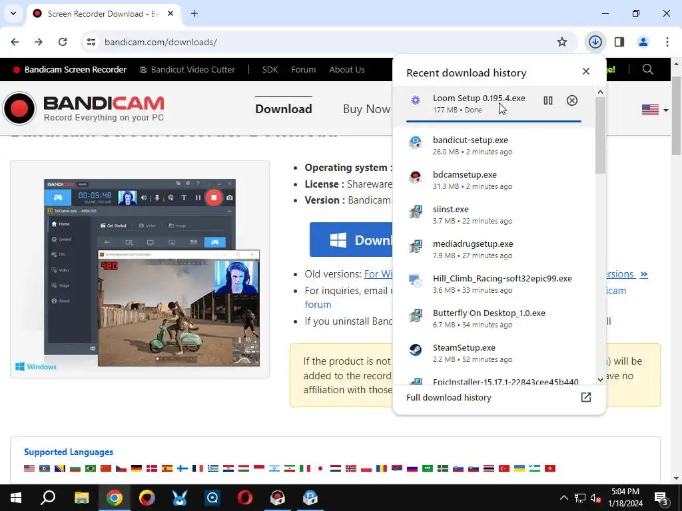Screen dimensions: 682x511
Task: Open the notification center icon
Action: tap(661, 498)
